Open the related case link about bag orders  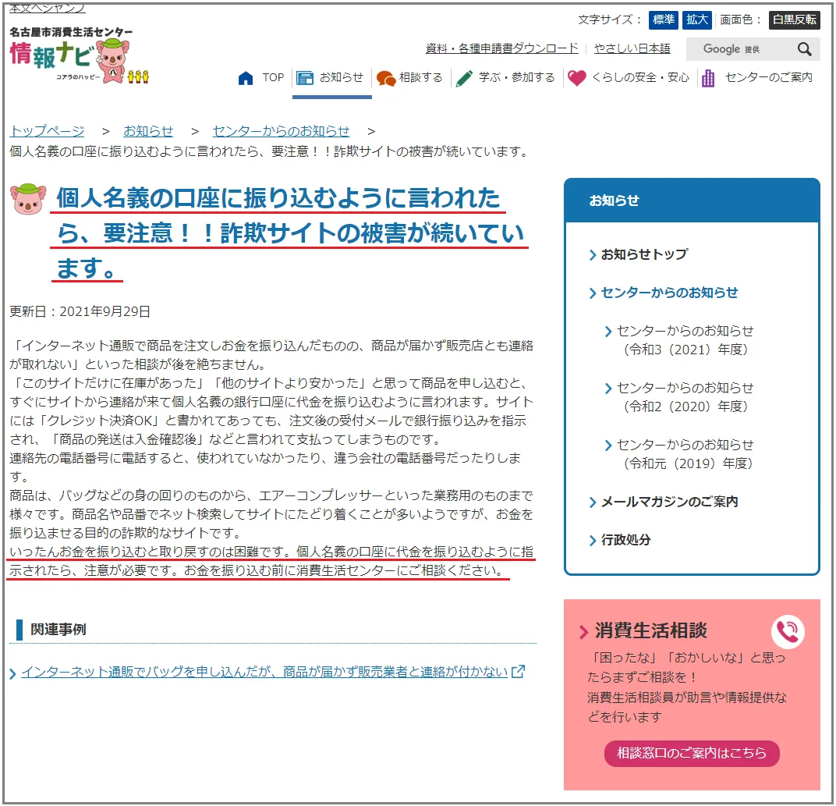pyautogui.click(x=264, y=672)
